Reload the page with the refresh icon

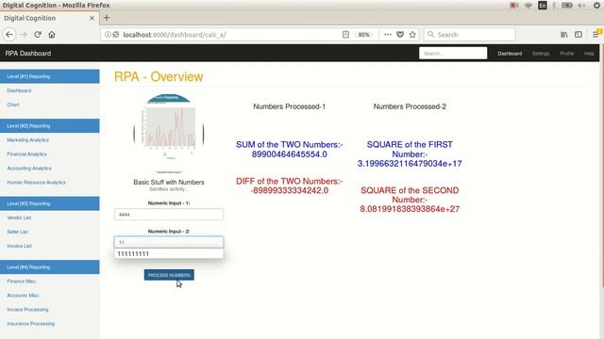click(x=38, y=35)
